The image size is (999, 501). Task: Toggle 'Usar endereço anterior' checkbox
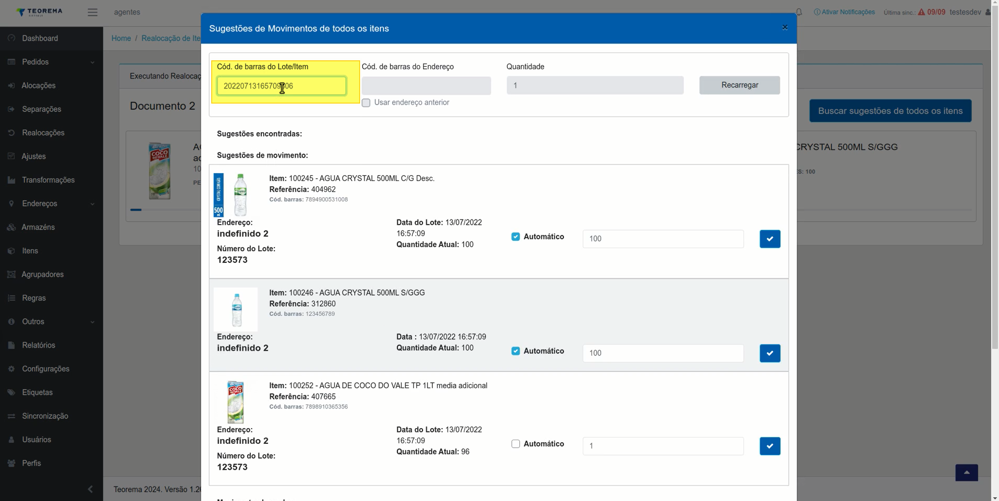(366, 102)
